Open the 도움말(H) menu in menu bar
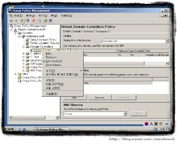Viewport: 177px width, 146px height. click(67, 16)
